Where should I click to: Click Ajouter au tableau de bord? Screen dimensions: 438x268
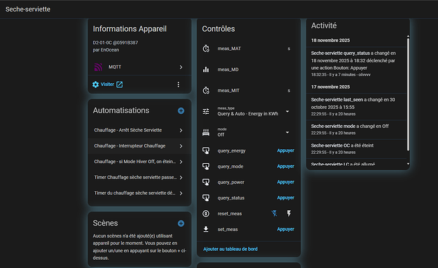(230, 249)
